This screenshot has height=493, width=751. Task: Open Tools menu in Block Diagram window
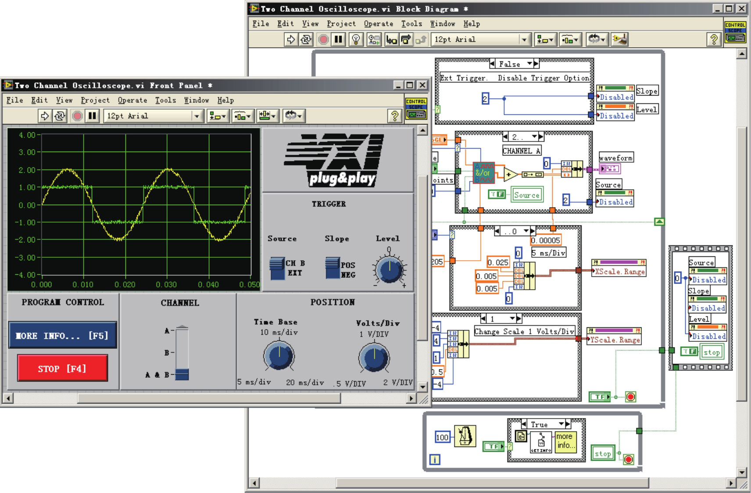click(x=411, y=24)
